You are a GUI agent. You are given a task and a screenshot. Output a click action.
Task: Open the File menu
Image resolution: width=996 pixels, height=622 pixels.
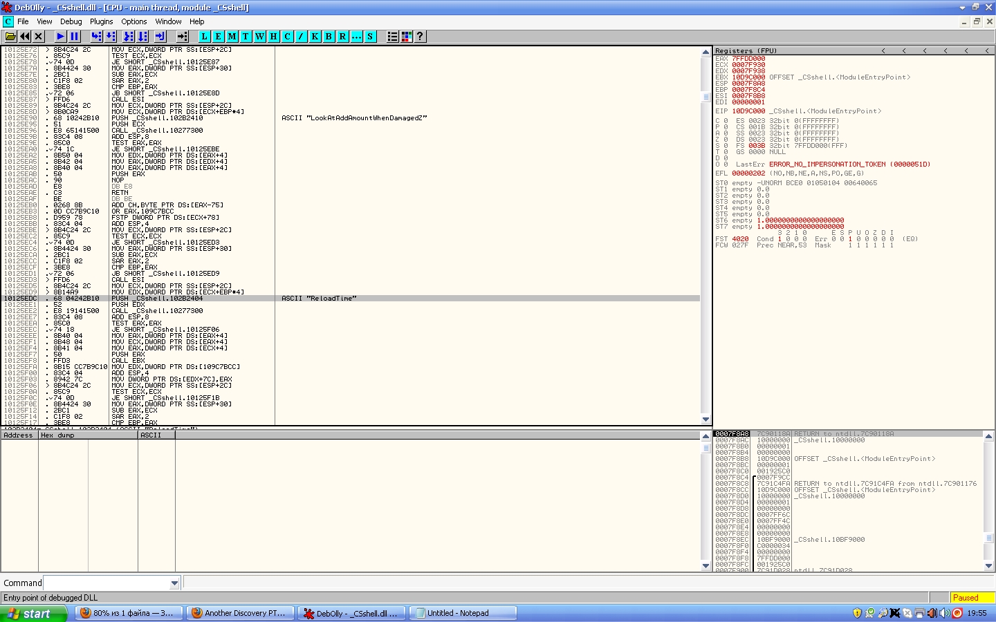23,21
